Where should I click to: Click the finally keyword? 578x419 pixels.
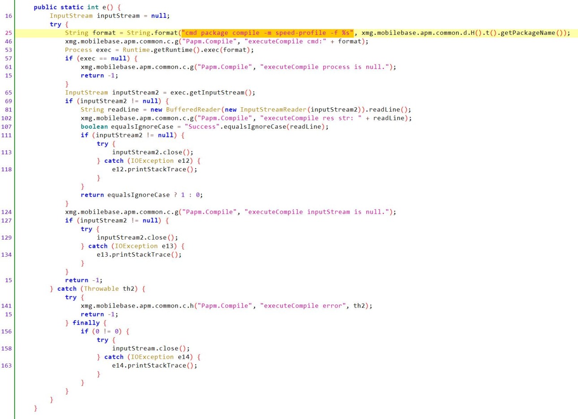point(86,323)
